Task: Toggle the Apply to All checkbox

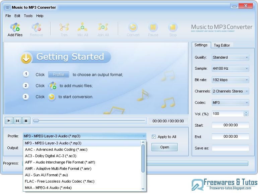Action: tap(154, 137)
